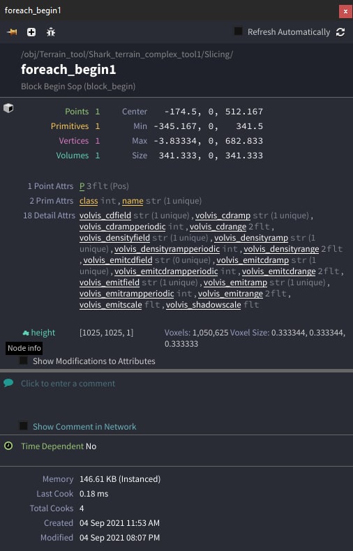Pin the node info window with the pin icon
The height and width of the screenshot is (551, 353).
click(x=13, y=32)
